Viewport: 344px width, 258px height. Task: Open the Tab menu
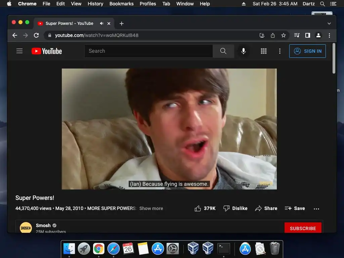166,4
